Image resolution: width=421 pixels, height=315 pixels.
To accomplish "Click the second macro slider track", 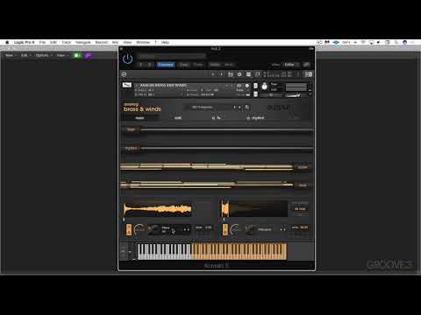I will [226, 148].
